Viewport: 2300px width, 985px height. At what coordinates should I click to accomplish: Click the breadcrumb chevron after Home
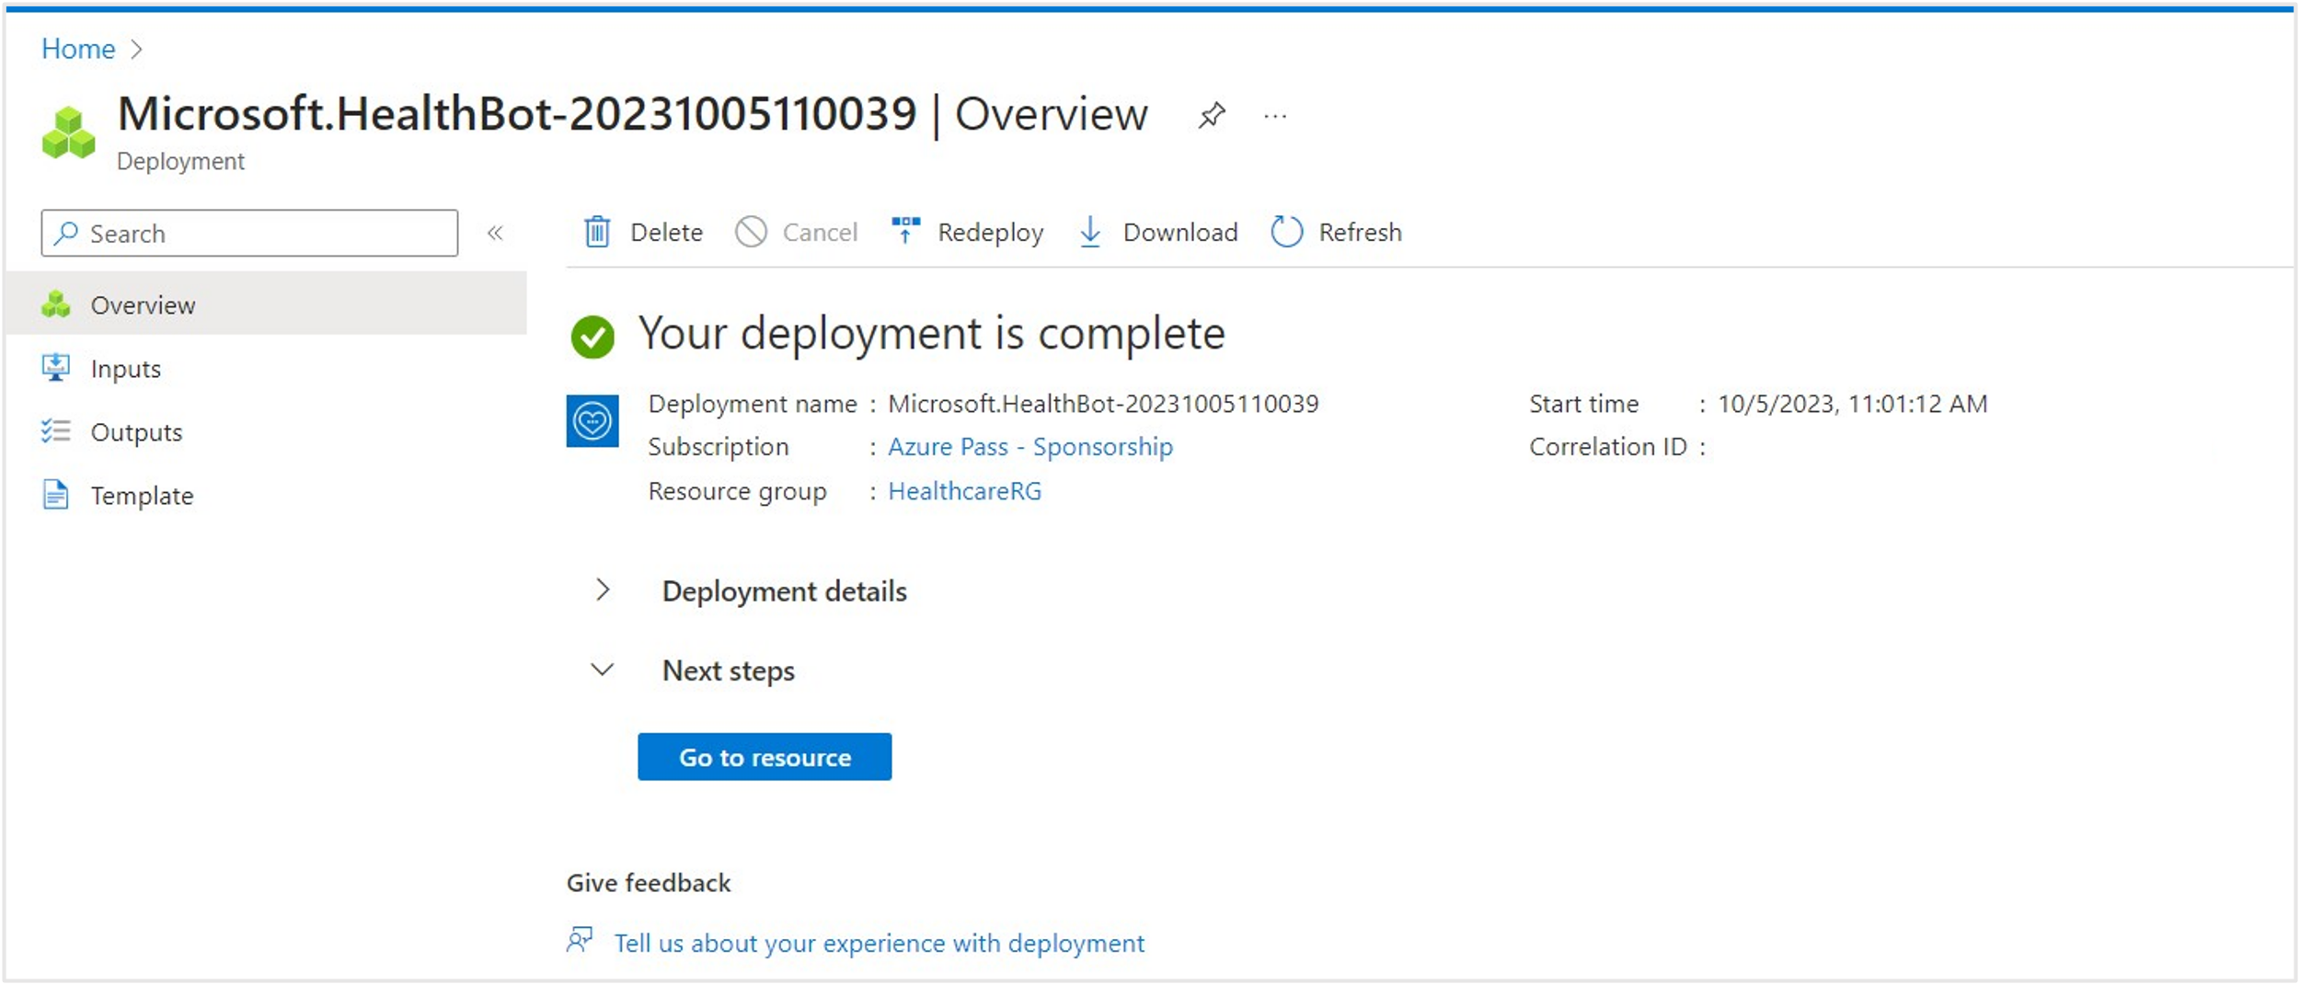pyautogui.click(x=136, y=49)
